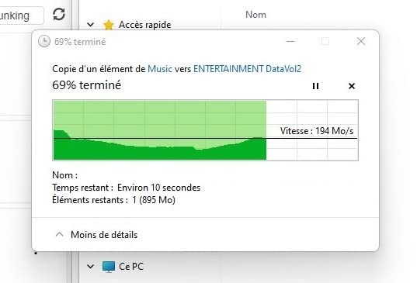This screenshot has width=417, height=283.
Task: Sort by the Nom column header
Action: pyautogui.click(x=255, y=15)
